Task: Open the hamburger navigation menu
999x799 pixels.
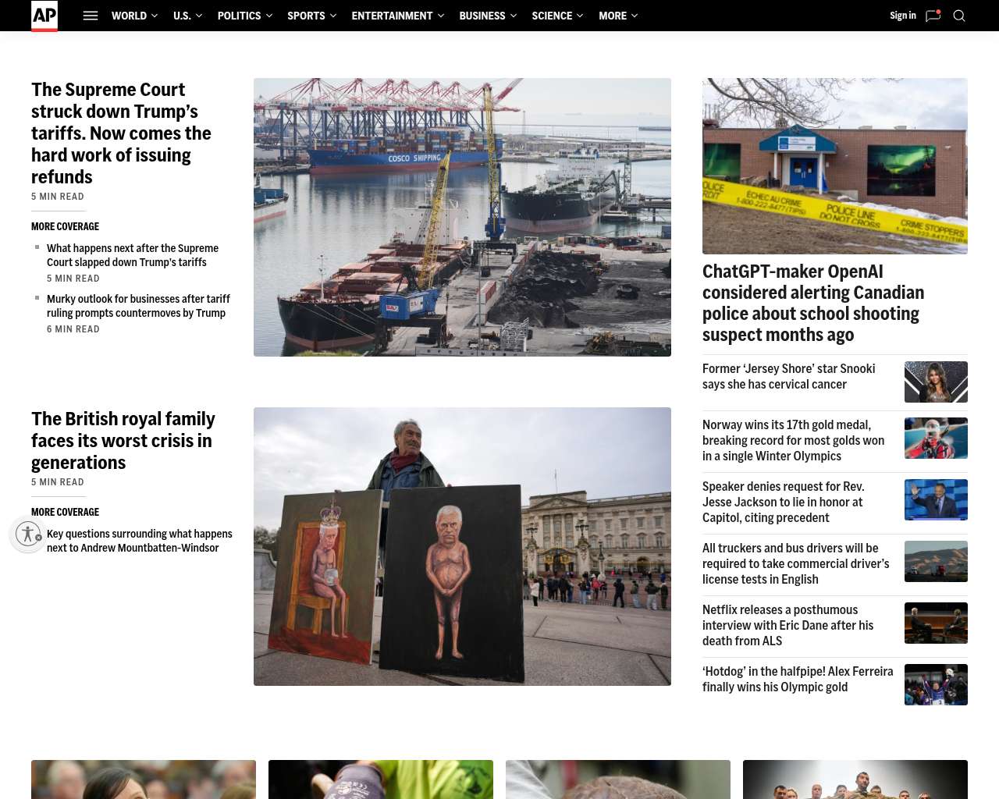Action: point(91,16)
